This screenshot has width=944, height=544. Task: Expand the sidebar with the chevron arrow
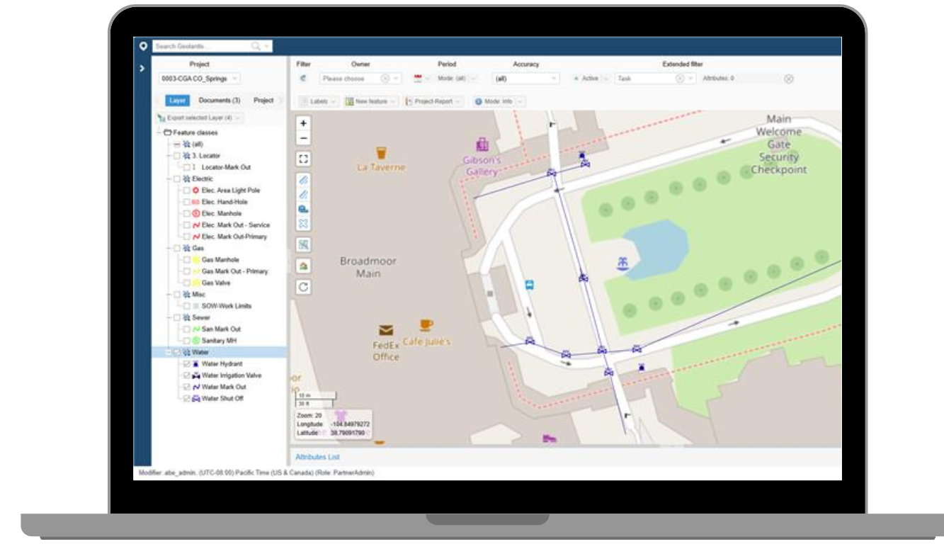pyautogui.click(x=142, y=69)
